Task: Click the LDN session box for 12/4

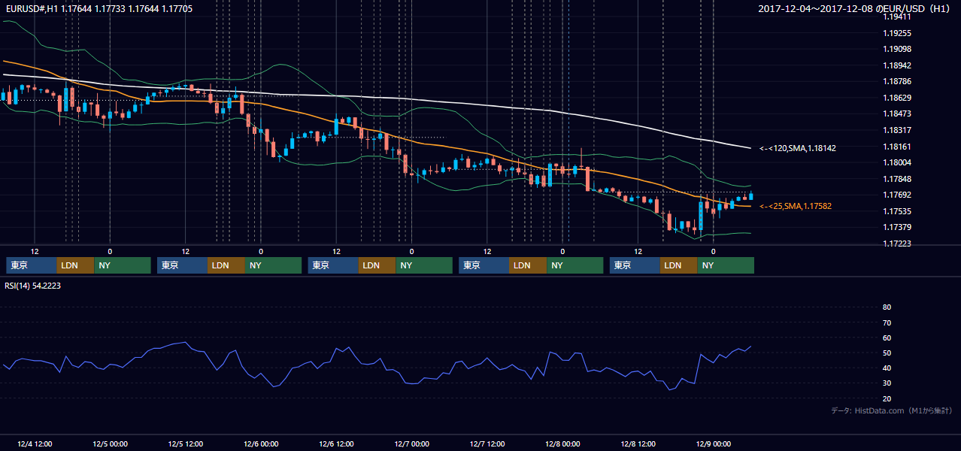Action: (x=75, y=265)
